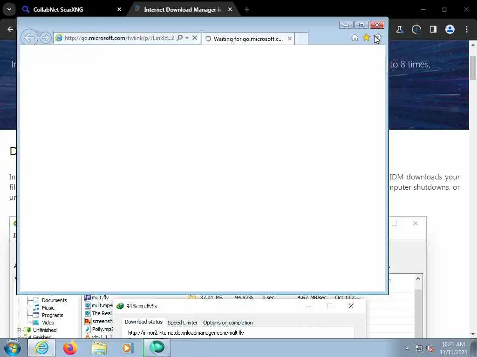Click the IE address bar URL
The width and height of the screenshot is (477, 357).
click(x=119, y=38)
